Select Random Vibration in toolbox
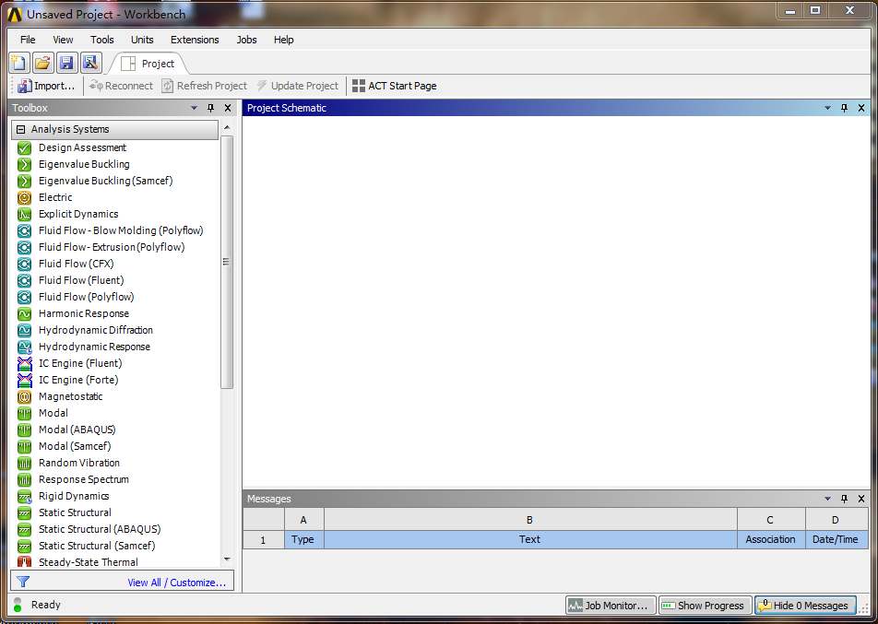The height and width of the screenshot is (624, 878). (79, 463)
